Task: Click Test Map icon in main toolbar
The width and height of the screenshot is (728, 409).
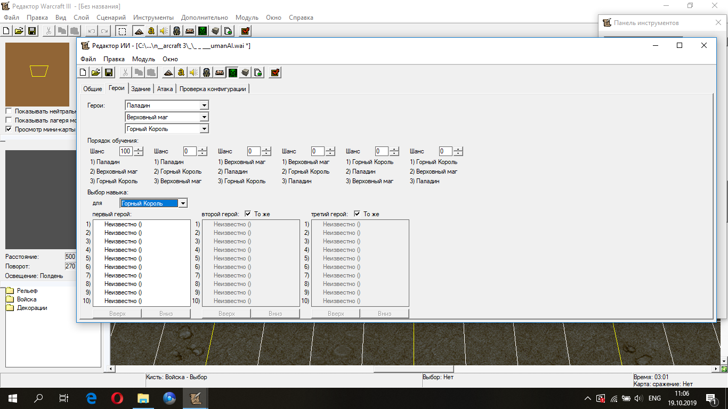Action: [x=245, y=31]
